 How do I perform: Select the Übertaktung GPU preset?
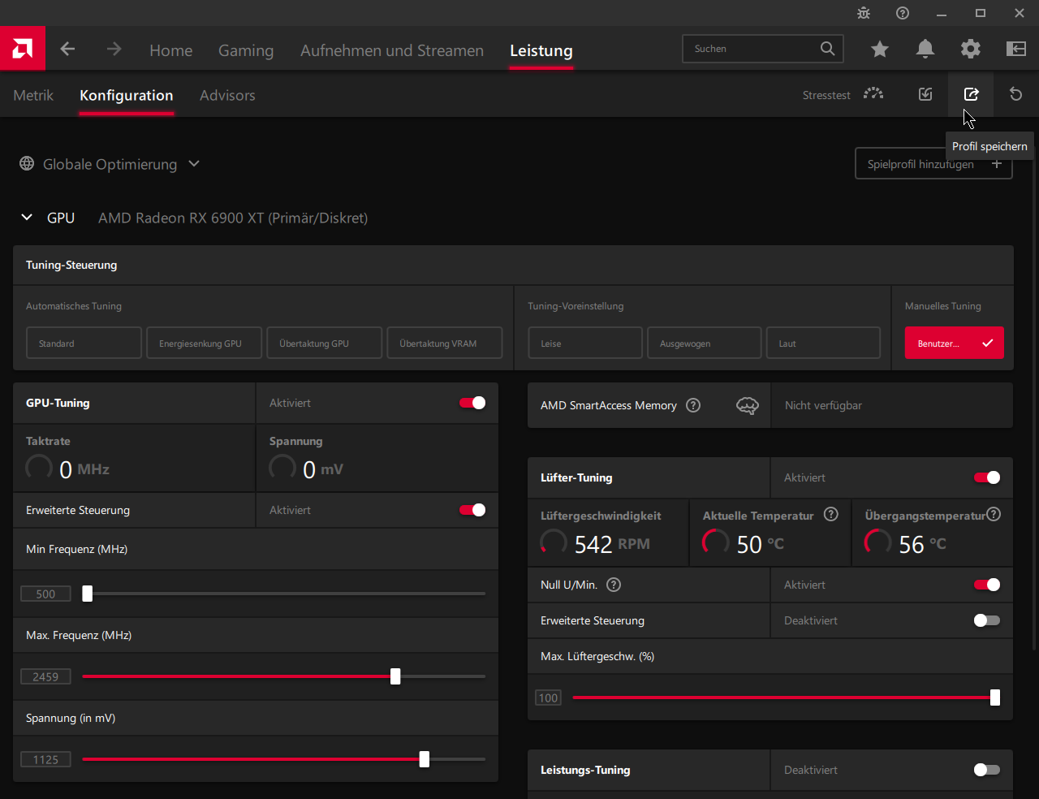pyautogui.click(x=324, y=343)
